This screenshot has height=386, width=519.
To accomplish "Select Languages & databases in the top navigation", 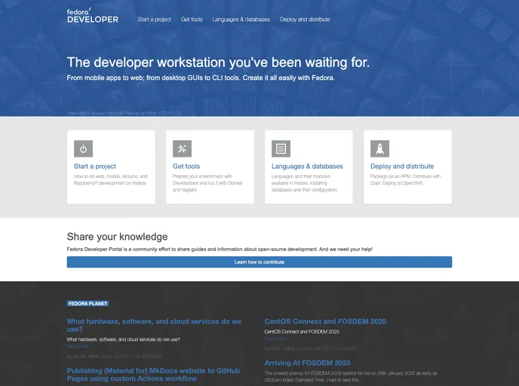I will pyautogui.click(x=241, y=20).
